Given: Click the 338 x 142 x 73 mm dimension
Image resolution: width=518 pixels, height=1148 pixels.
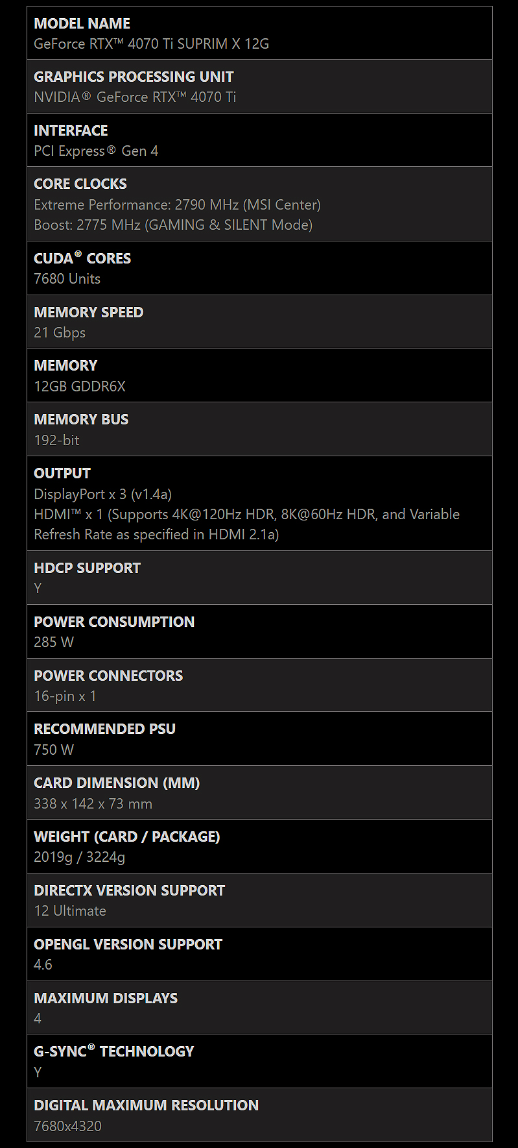Looking at the screenshot, I should [x=93, y=803].
